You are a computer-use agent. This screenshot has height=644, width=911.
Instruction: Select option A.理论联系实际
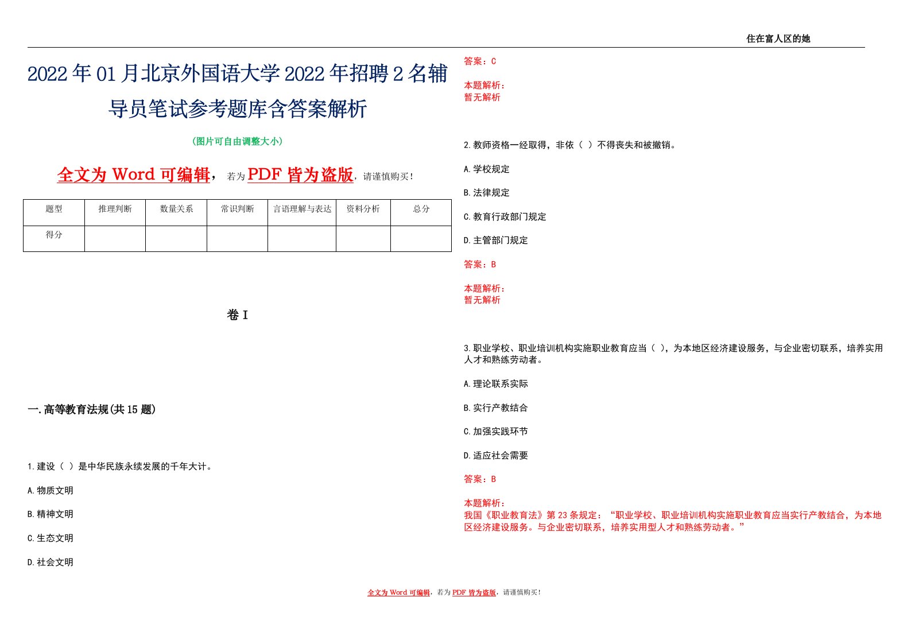[496, 384]
